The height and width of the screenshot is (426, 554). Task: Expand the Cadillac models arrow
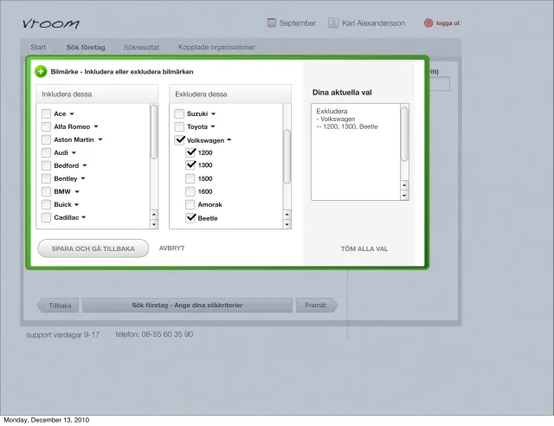click(84, 217)
